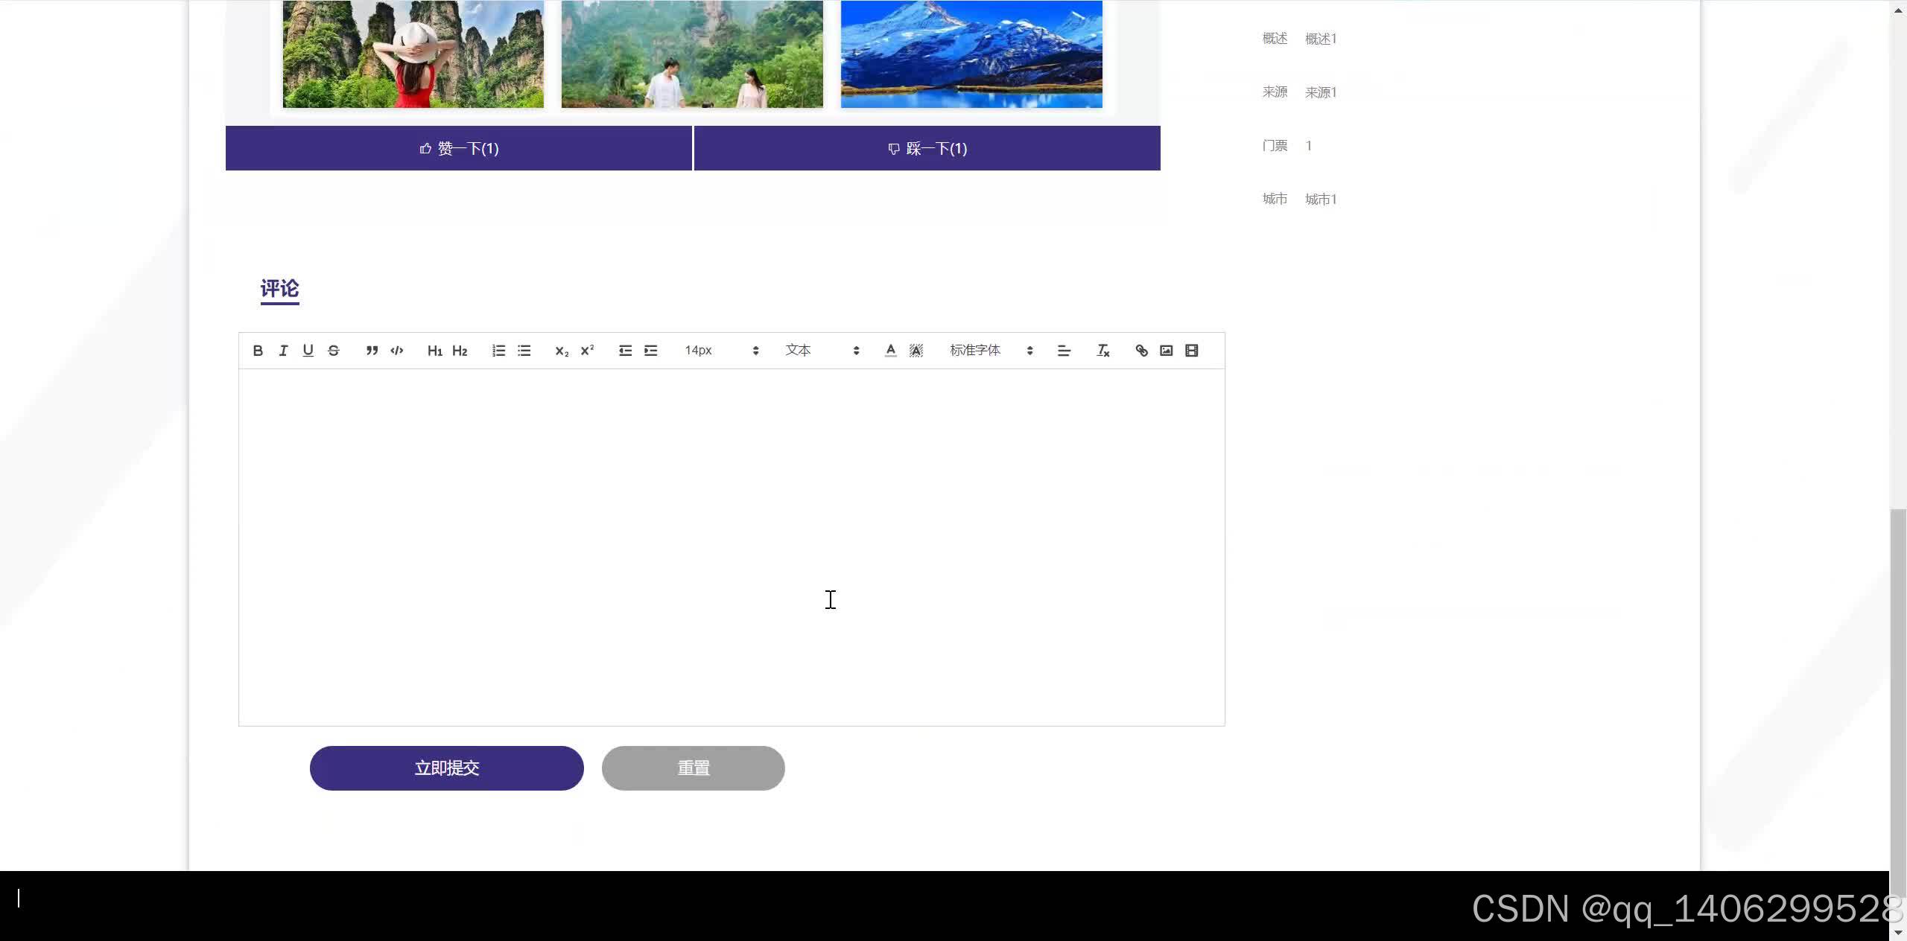Insert a code block
Viewport: 1907px width, 941px height.
pos(397,351)
